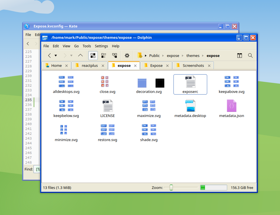Maximize the Kate window
Image resolution: width=280 pixels, height=215 pixels.
pyautogui.click(x=228, y=26)
